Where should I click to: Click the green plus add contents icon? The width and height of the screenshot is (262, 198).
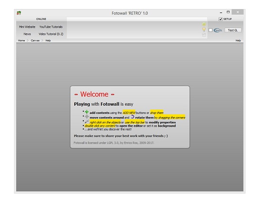pyautogui.click(x=87, y=112)
